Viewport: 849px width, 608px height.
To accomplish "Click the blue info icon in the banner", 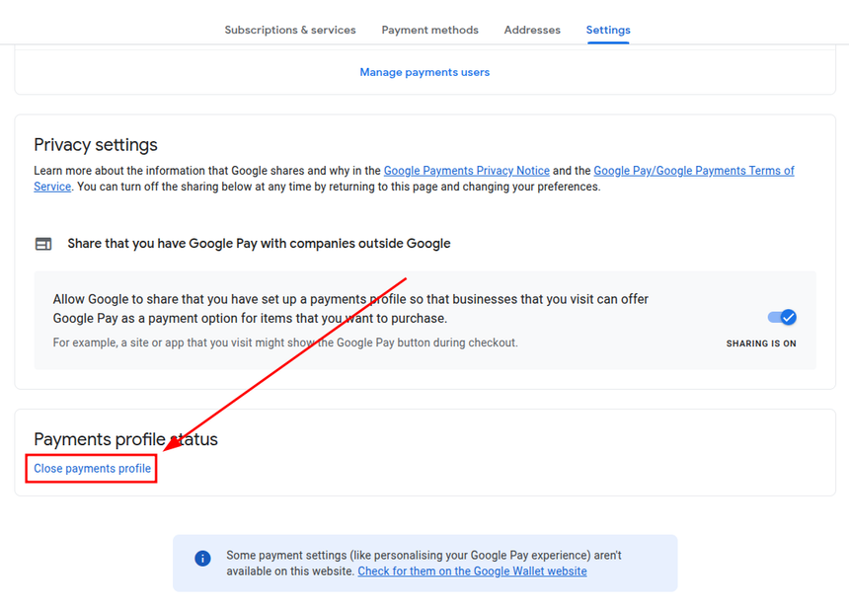I will (x=202, y=559).
